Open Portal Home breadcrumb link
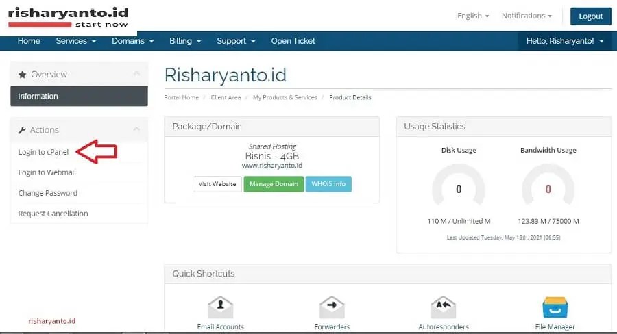The height and width of the screenshot is (334, 617). 182,97
